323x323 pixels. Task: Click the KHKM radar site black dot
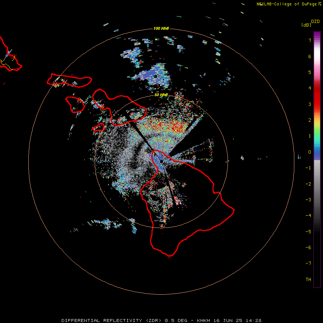[161, 161]
